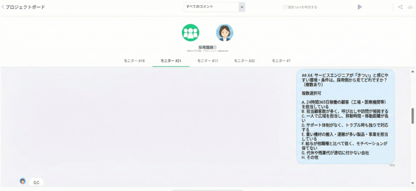Image resolution: width=416 pixels, height=191 pixels.
Task: Switch to the モニター #7 tab
Action: tap(281, 61)
